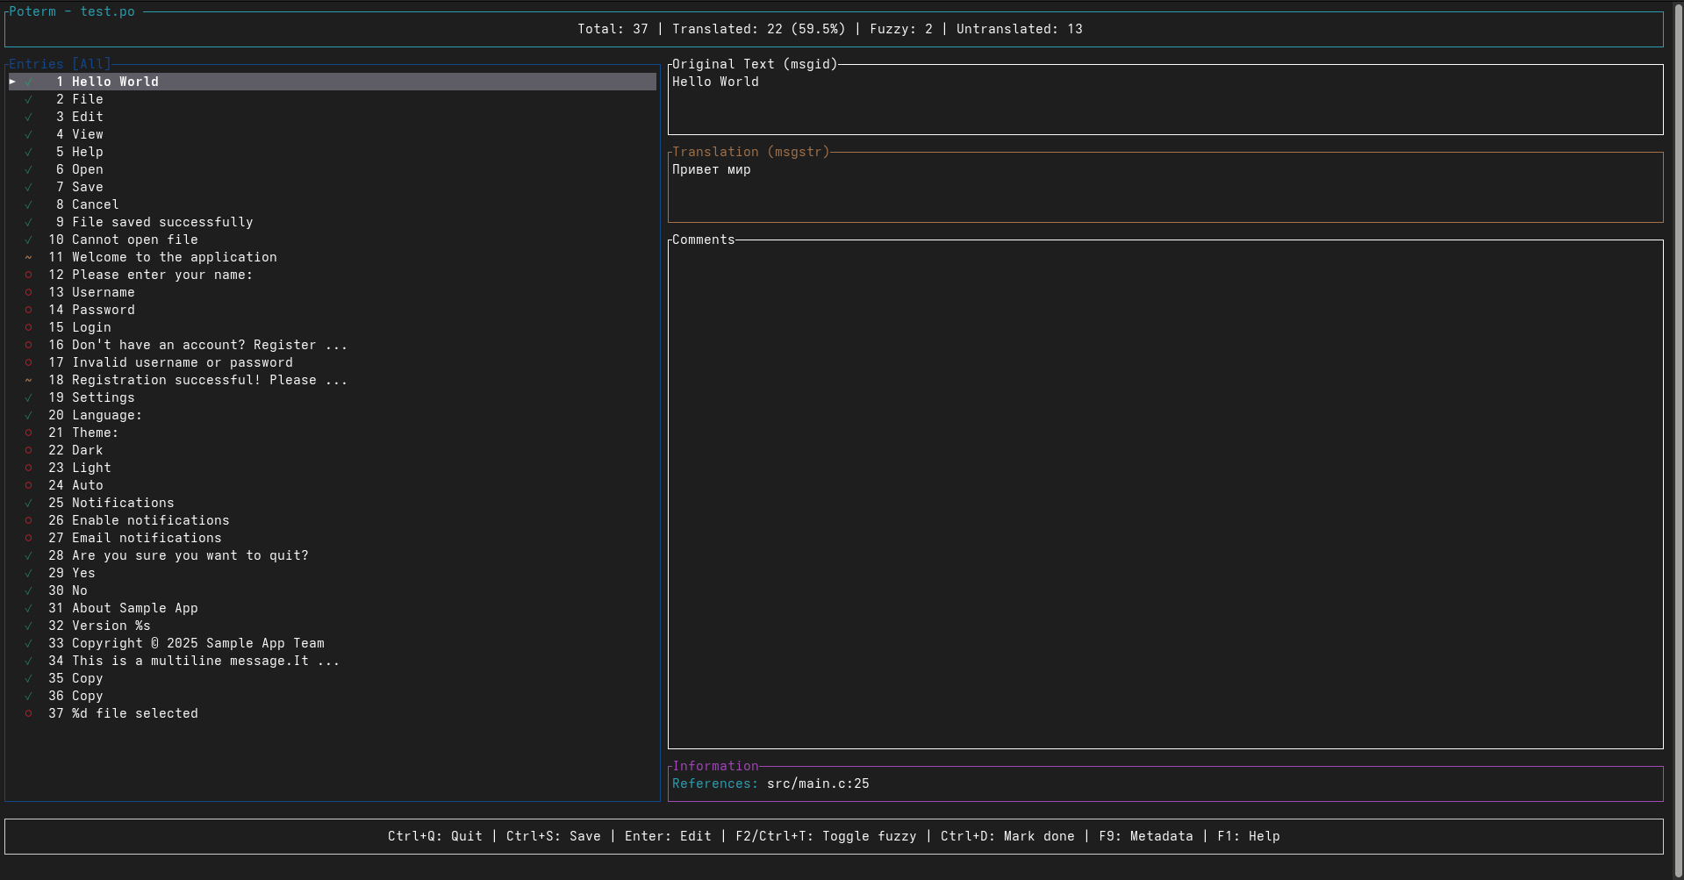Select entry 37 %d file selected
Viewport: 1684px width, 880px height.
(333, 713)
